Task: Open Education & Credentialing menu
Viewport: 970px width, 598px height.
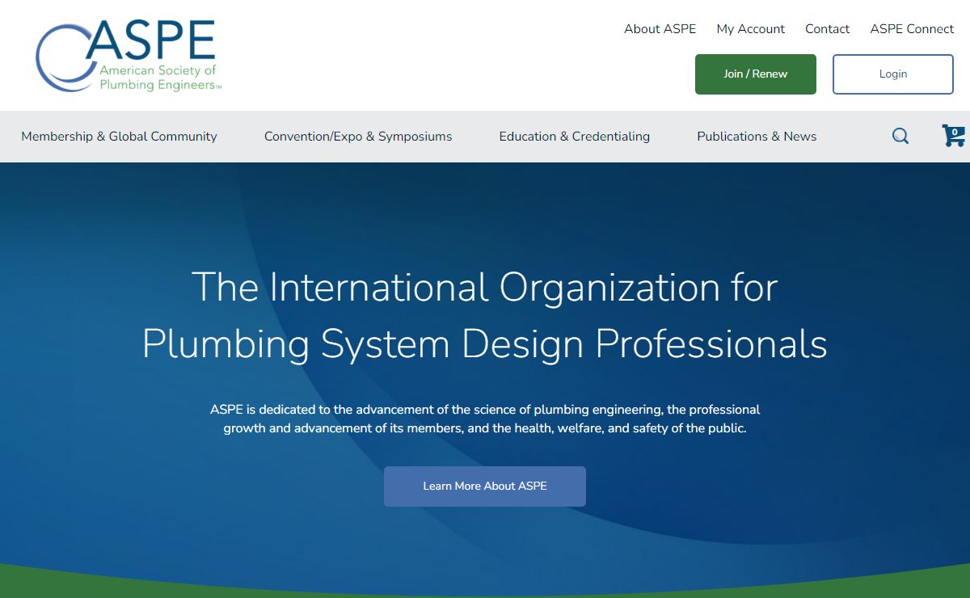Action: click(x=575, y=137)
